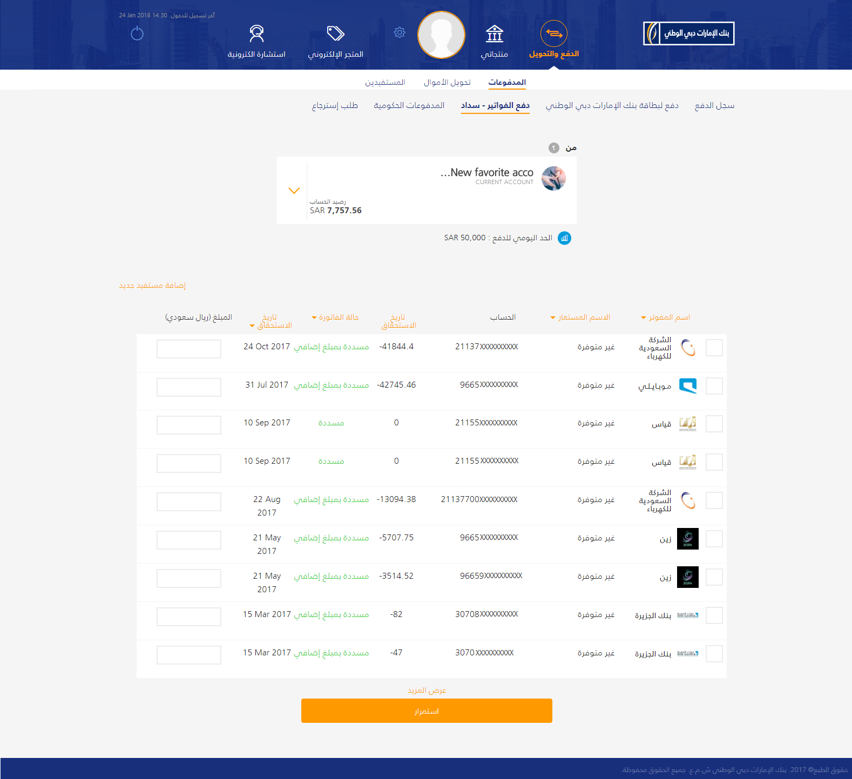Tick the checkbox for the Mobily bill

714,386
